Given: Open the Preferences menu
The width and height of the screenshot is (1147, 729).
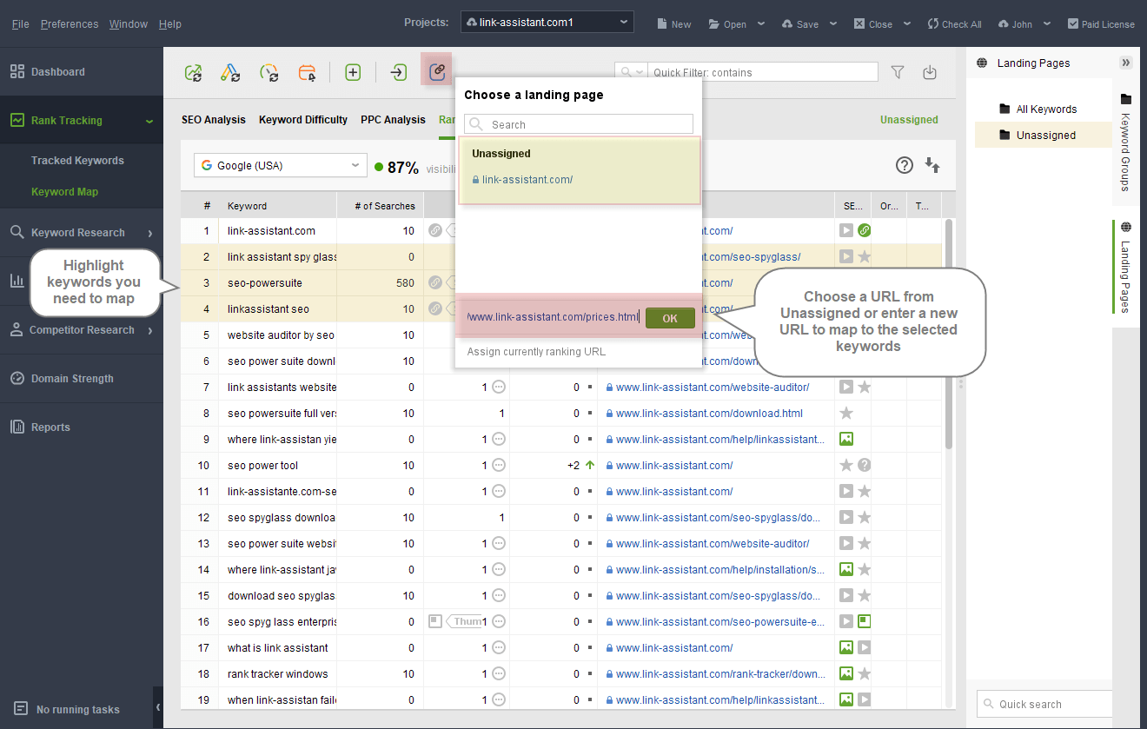Looking at the screenshot, I should pos(70,24).
